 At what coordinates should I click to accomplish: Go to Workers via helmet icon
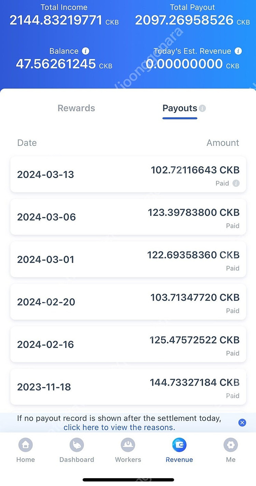click(x=128, y=445)
